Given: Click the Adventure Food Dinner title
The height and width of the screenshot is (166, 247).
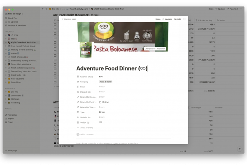Looking at the screenshot, I should 112,68.
